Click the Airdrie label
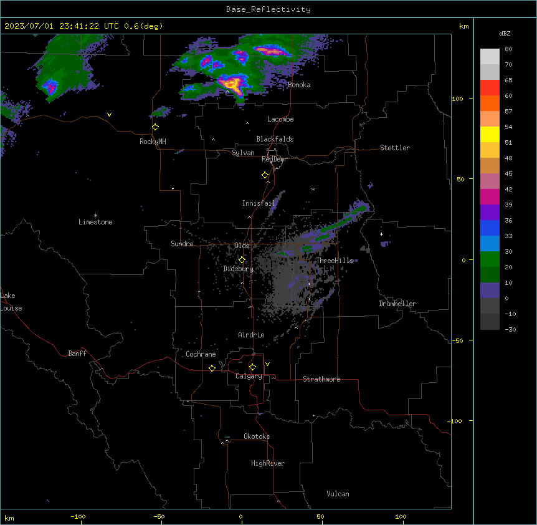 252,335
